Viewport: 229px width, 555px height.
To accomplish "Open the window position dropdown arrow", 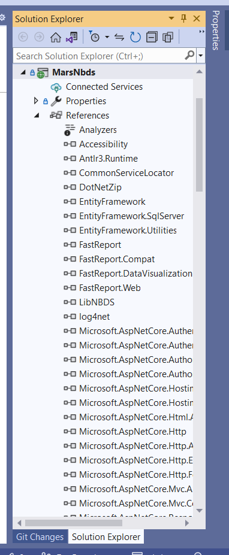I will point(171,19).
